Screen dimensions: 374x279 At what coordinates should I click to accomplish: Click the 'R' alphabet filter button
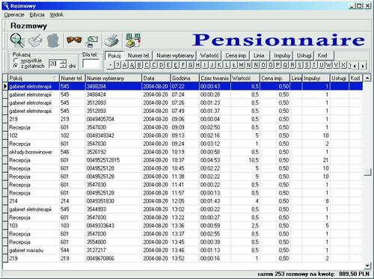tap(292, 65)
